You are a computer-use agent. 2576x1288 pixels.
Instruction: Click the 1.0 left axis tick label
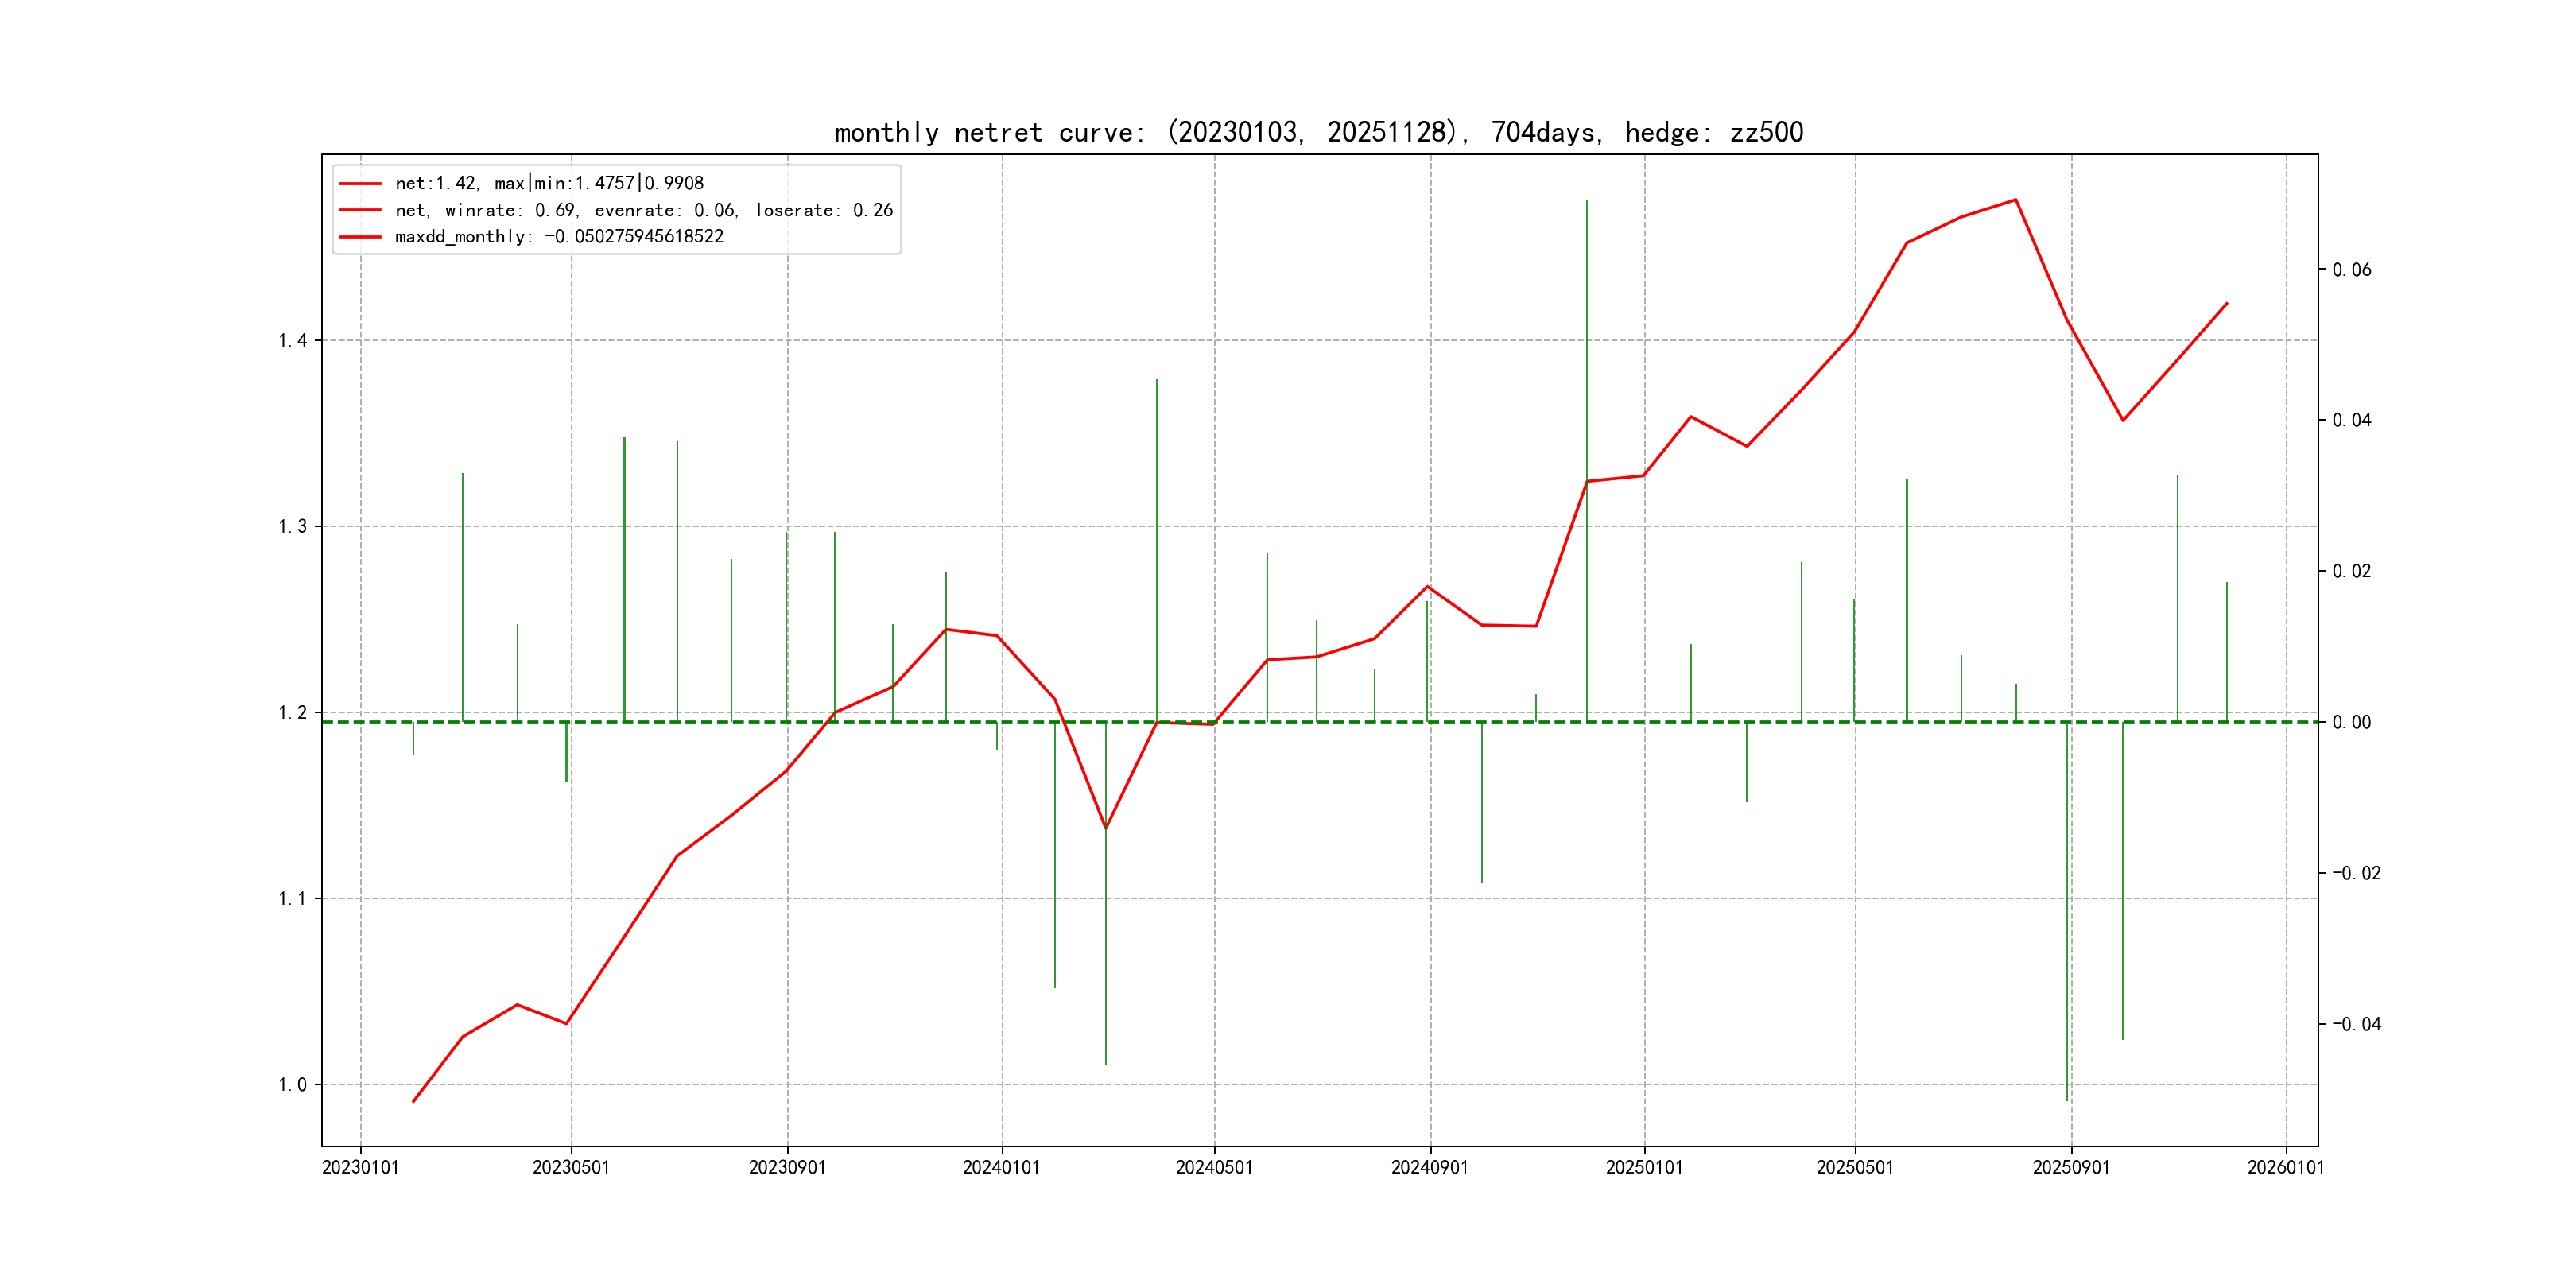(x=292, y=1085)
